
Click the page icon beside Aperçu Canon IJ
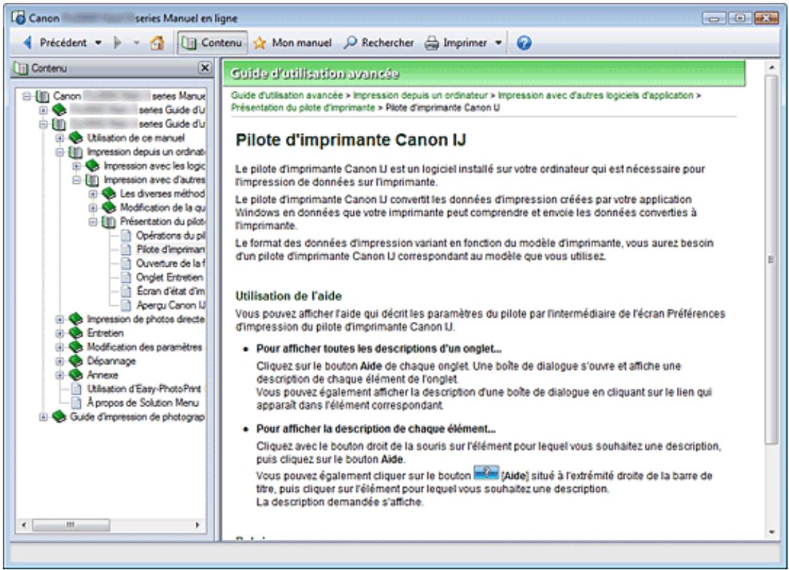(126, 305)
